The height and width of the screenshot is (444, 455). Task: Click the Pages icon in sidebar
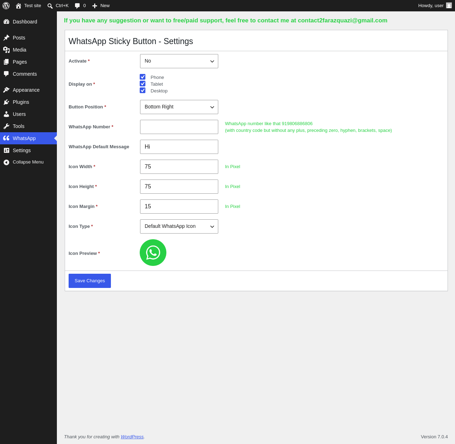[6, 62]
